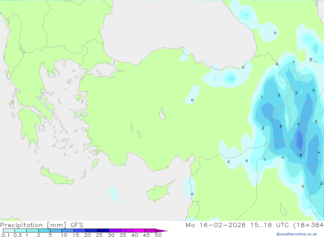Click the legend tick label '0.1'
This screenshot has width=324, height=237.
(6, 235)
